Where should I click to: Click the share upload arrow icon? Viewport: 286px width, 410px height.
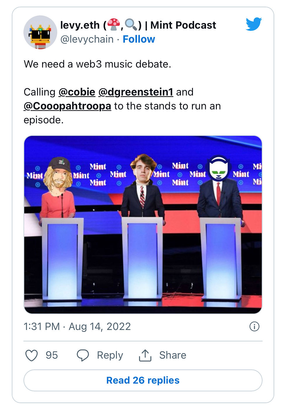point(145,355)
